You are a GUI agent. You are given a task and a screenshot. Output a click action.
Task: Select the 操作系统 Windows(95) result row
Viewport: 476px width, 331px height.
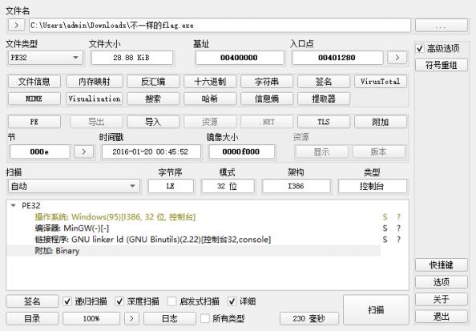pyautogui.click(x=193, y=217)
